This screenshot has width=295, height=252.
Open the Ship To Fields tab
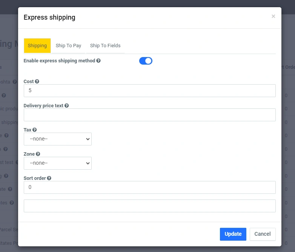105,46
